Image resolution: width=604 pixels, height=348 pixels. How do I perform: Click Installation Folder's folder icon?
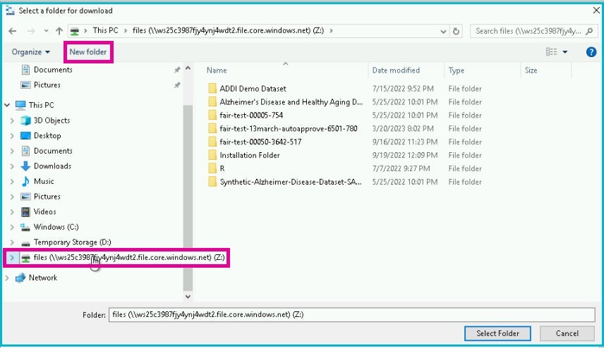click(212, 156)
